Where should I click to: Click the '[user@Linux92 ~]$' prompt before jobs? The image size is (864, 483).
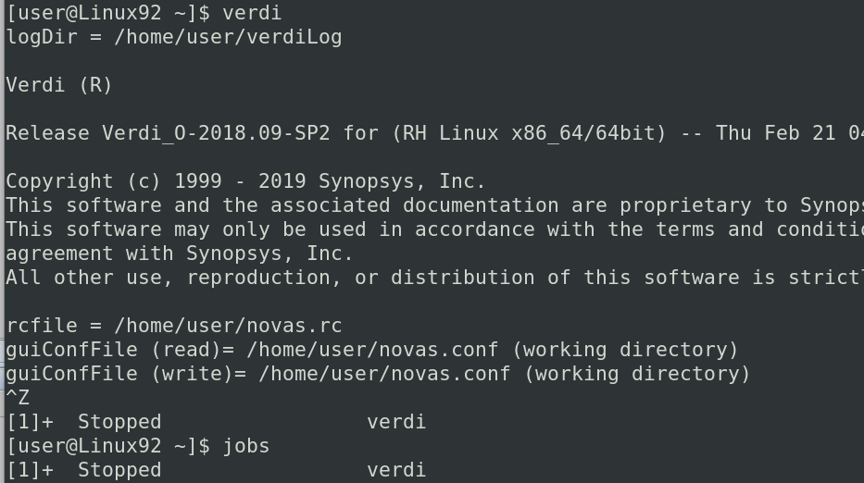108,446
